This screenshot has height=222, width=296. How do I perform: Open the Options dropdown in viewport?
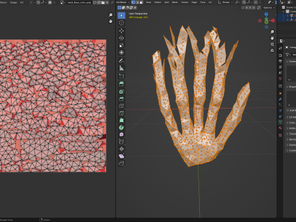coord(269,7)
